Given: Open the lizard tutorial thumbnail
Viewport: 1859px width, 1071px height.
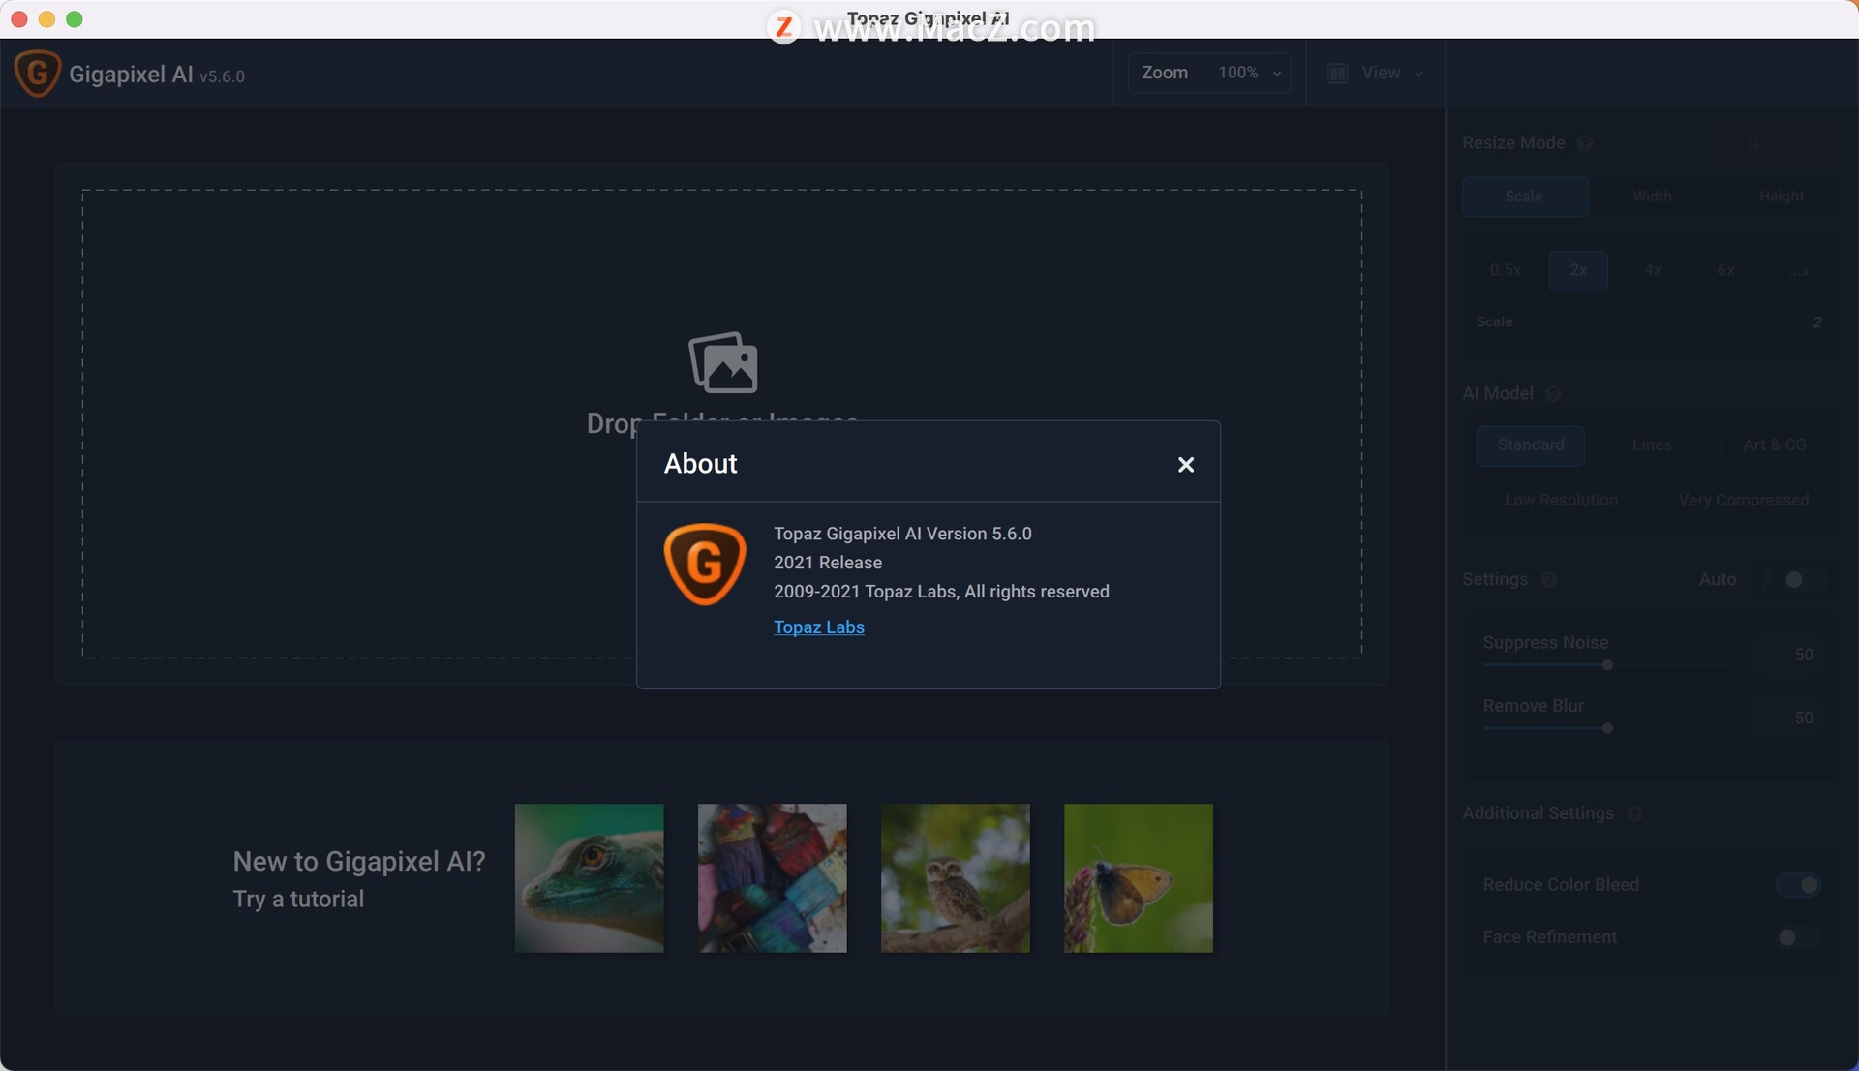Looking at the screenshot, I should (589, 877).
